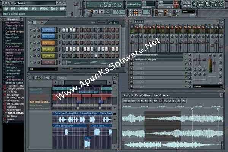Toggle Fruity soft clipper enable light
This screenshot has height=152, width=228.
(186, 59)
